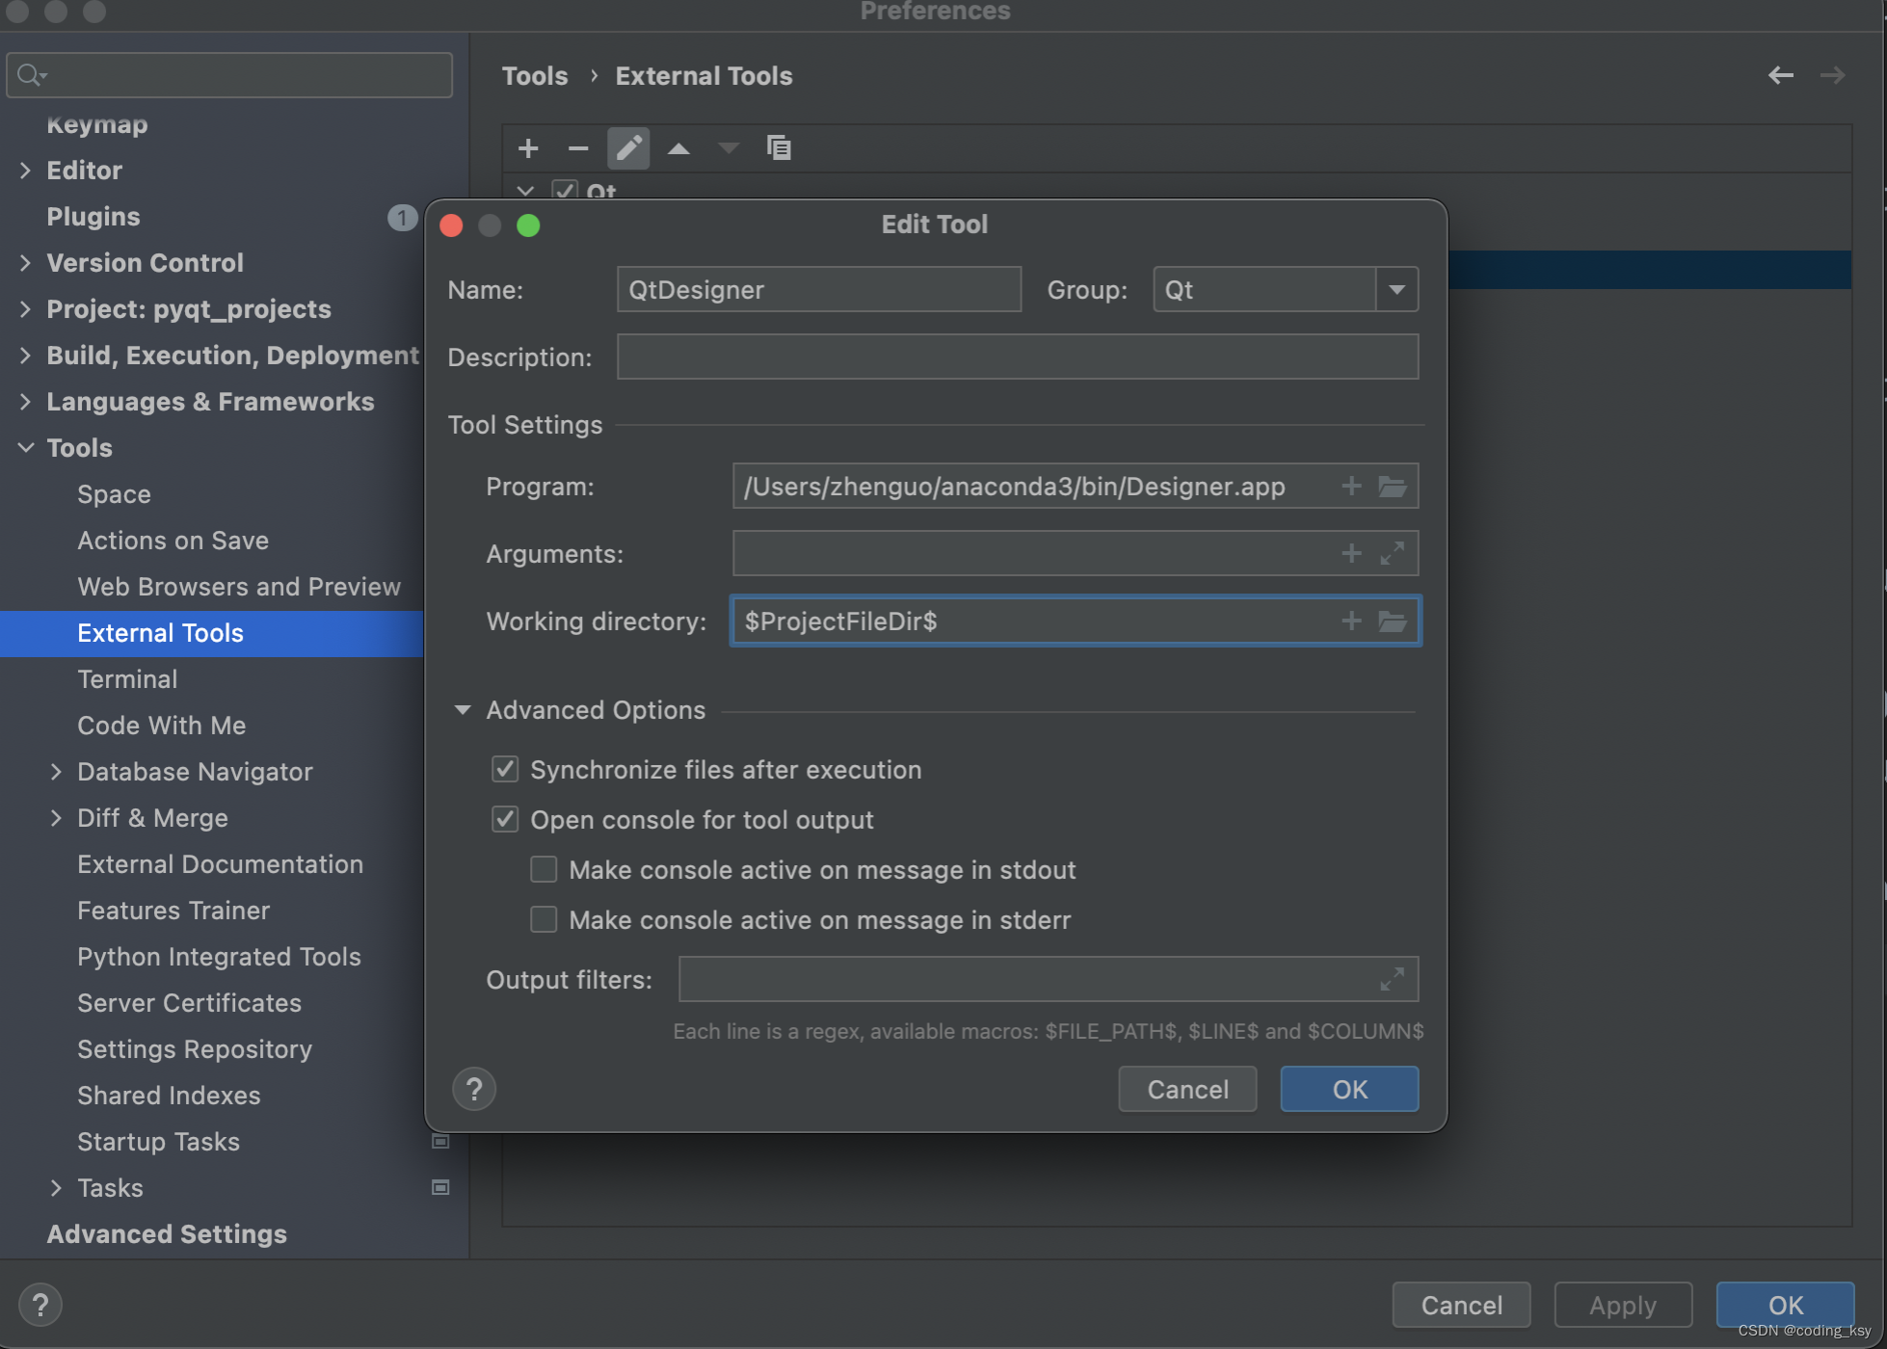
Task: Enable Make console active on stderr
Action: (544, 920)
